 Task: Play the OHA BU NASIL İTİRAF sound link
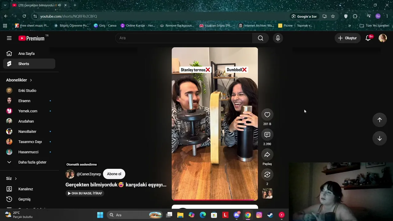pos(85,193)
